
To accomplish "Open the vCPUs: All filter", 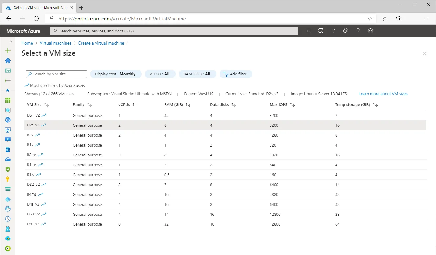I will pos(160,74).
